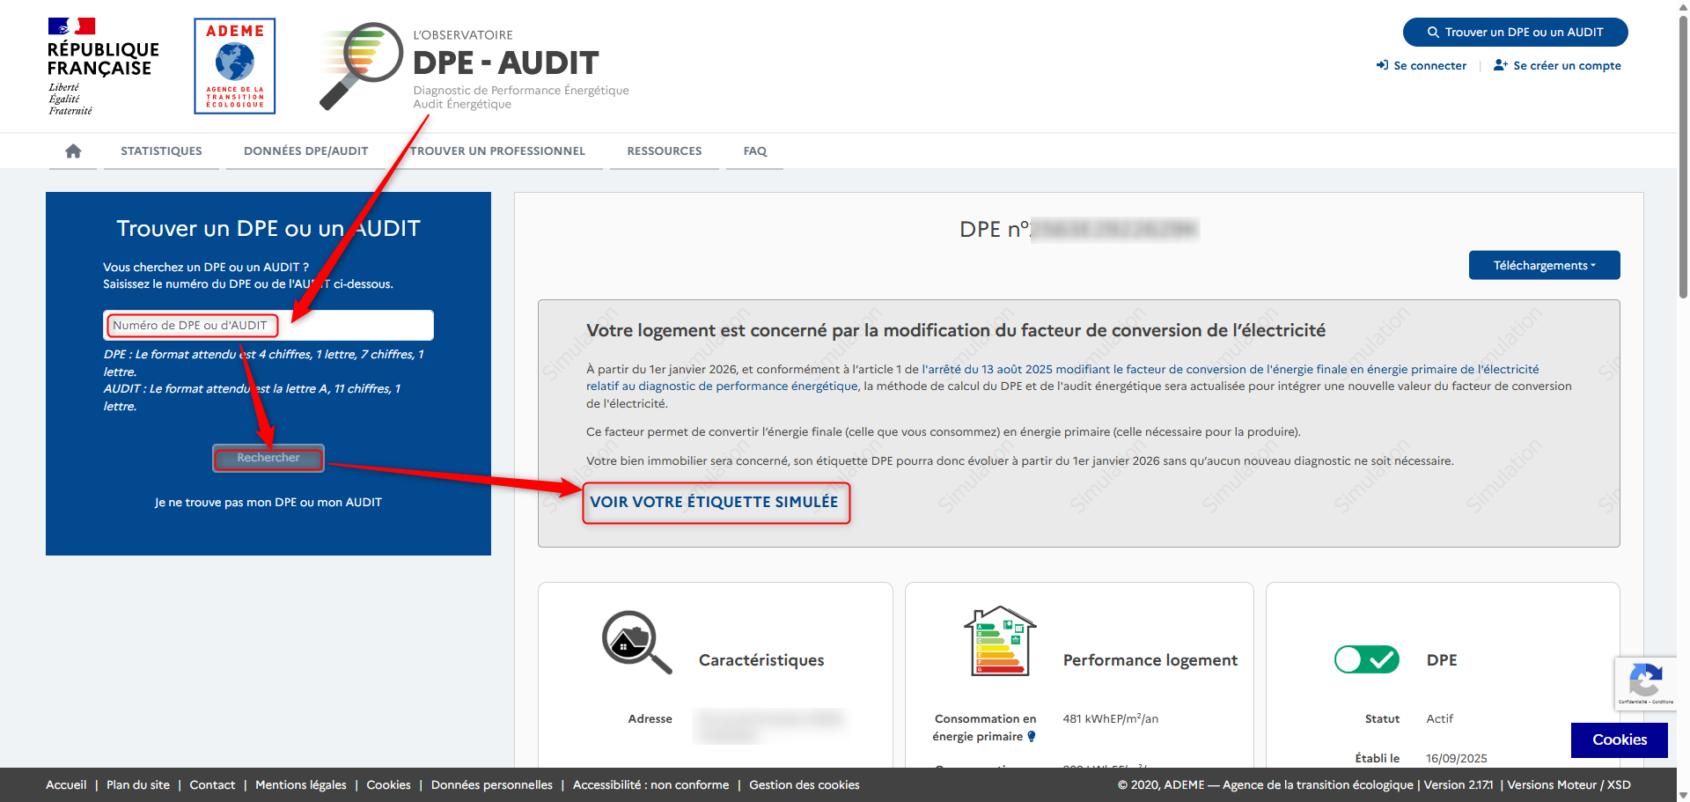The width and height of the screenshot is (1690, 802).
Task: Click Je ne trouve pas mon DPE link
Action: [x=268, y=502]
